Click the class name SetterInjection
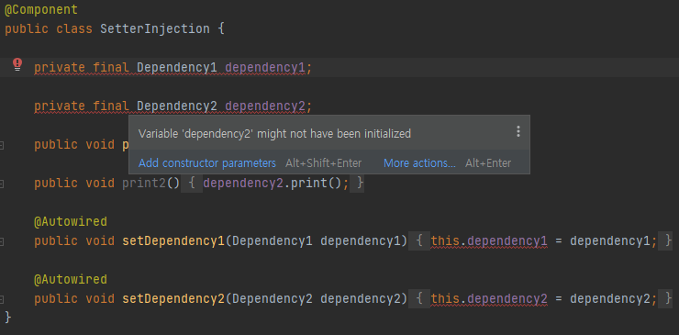The height and width of the screenshot is (335, 679). [x=154, y=29]
